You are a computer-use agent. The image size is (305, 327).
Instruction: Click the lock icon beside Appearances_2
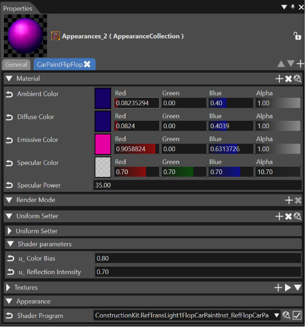(298, 36)
